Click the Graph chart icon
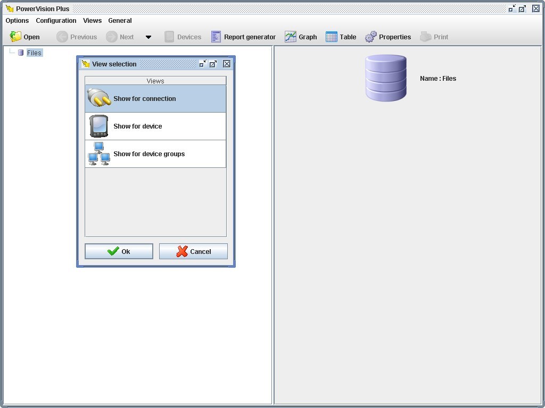 pos(291,37)
